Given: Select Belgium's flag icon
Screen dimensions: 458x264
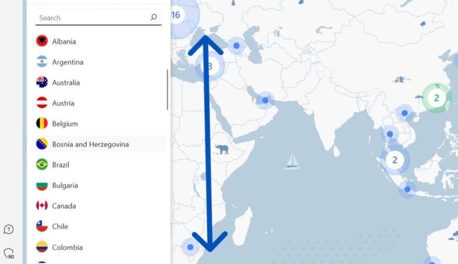Looking at the screenshot, I should [42, 123].
